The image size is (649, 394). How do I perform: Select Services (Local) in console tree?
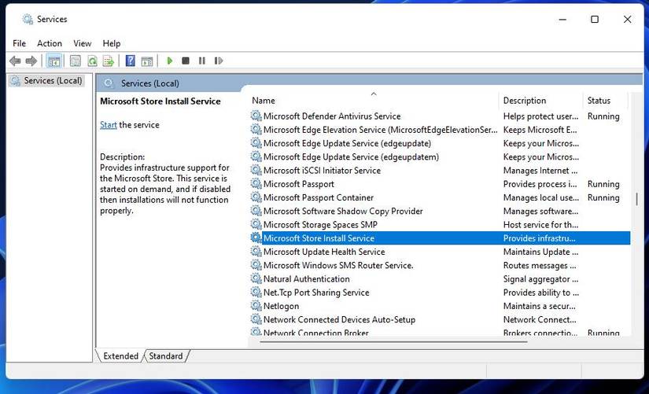pyautogui.click(x=46, y=80)
